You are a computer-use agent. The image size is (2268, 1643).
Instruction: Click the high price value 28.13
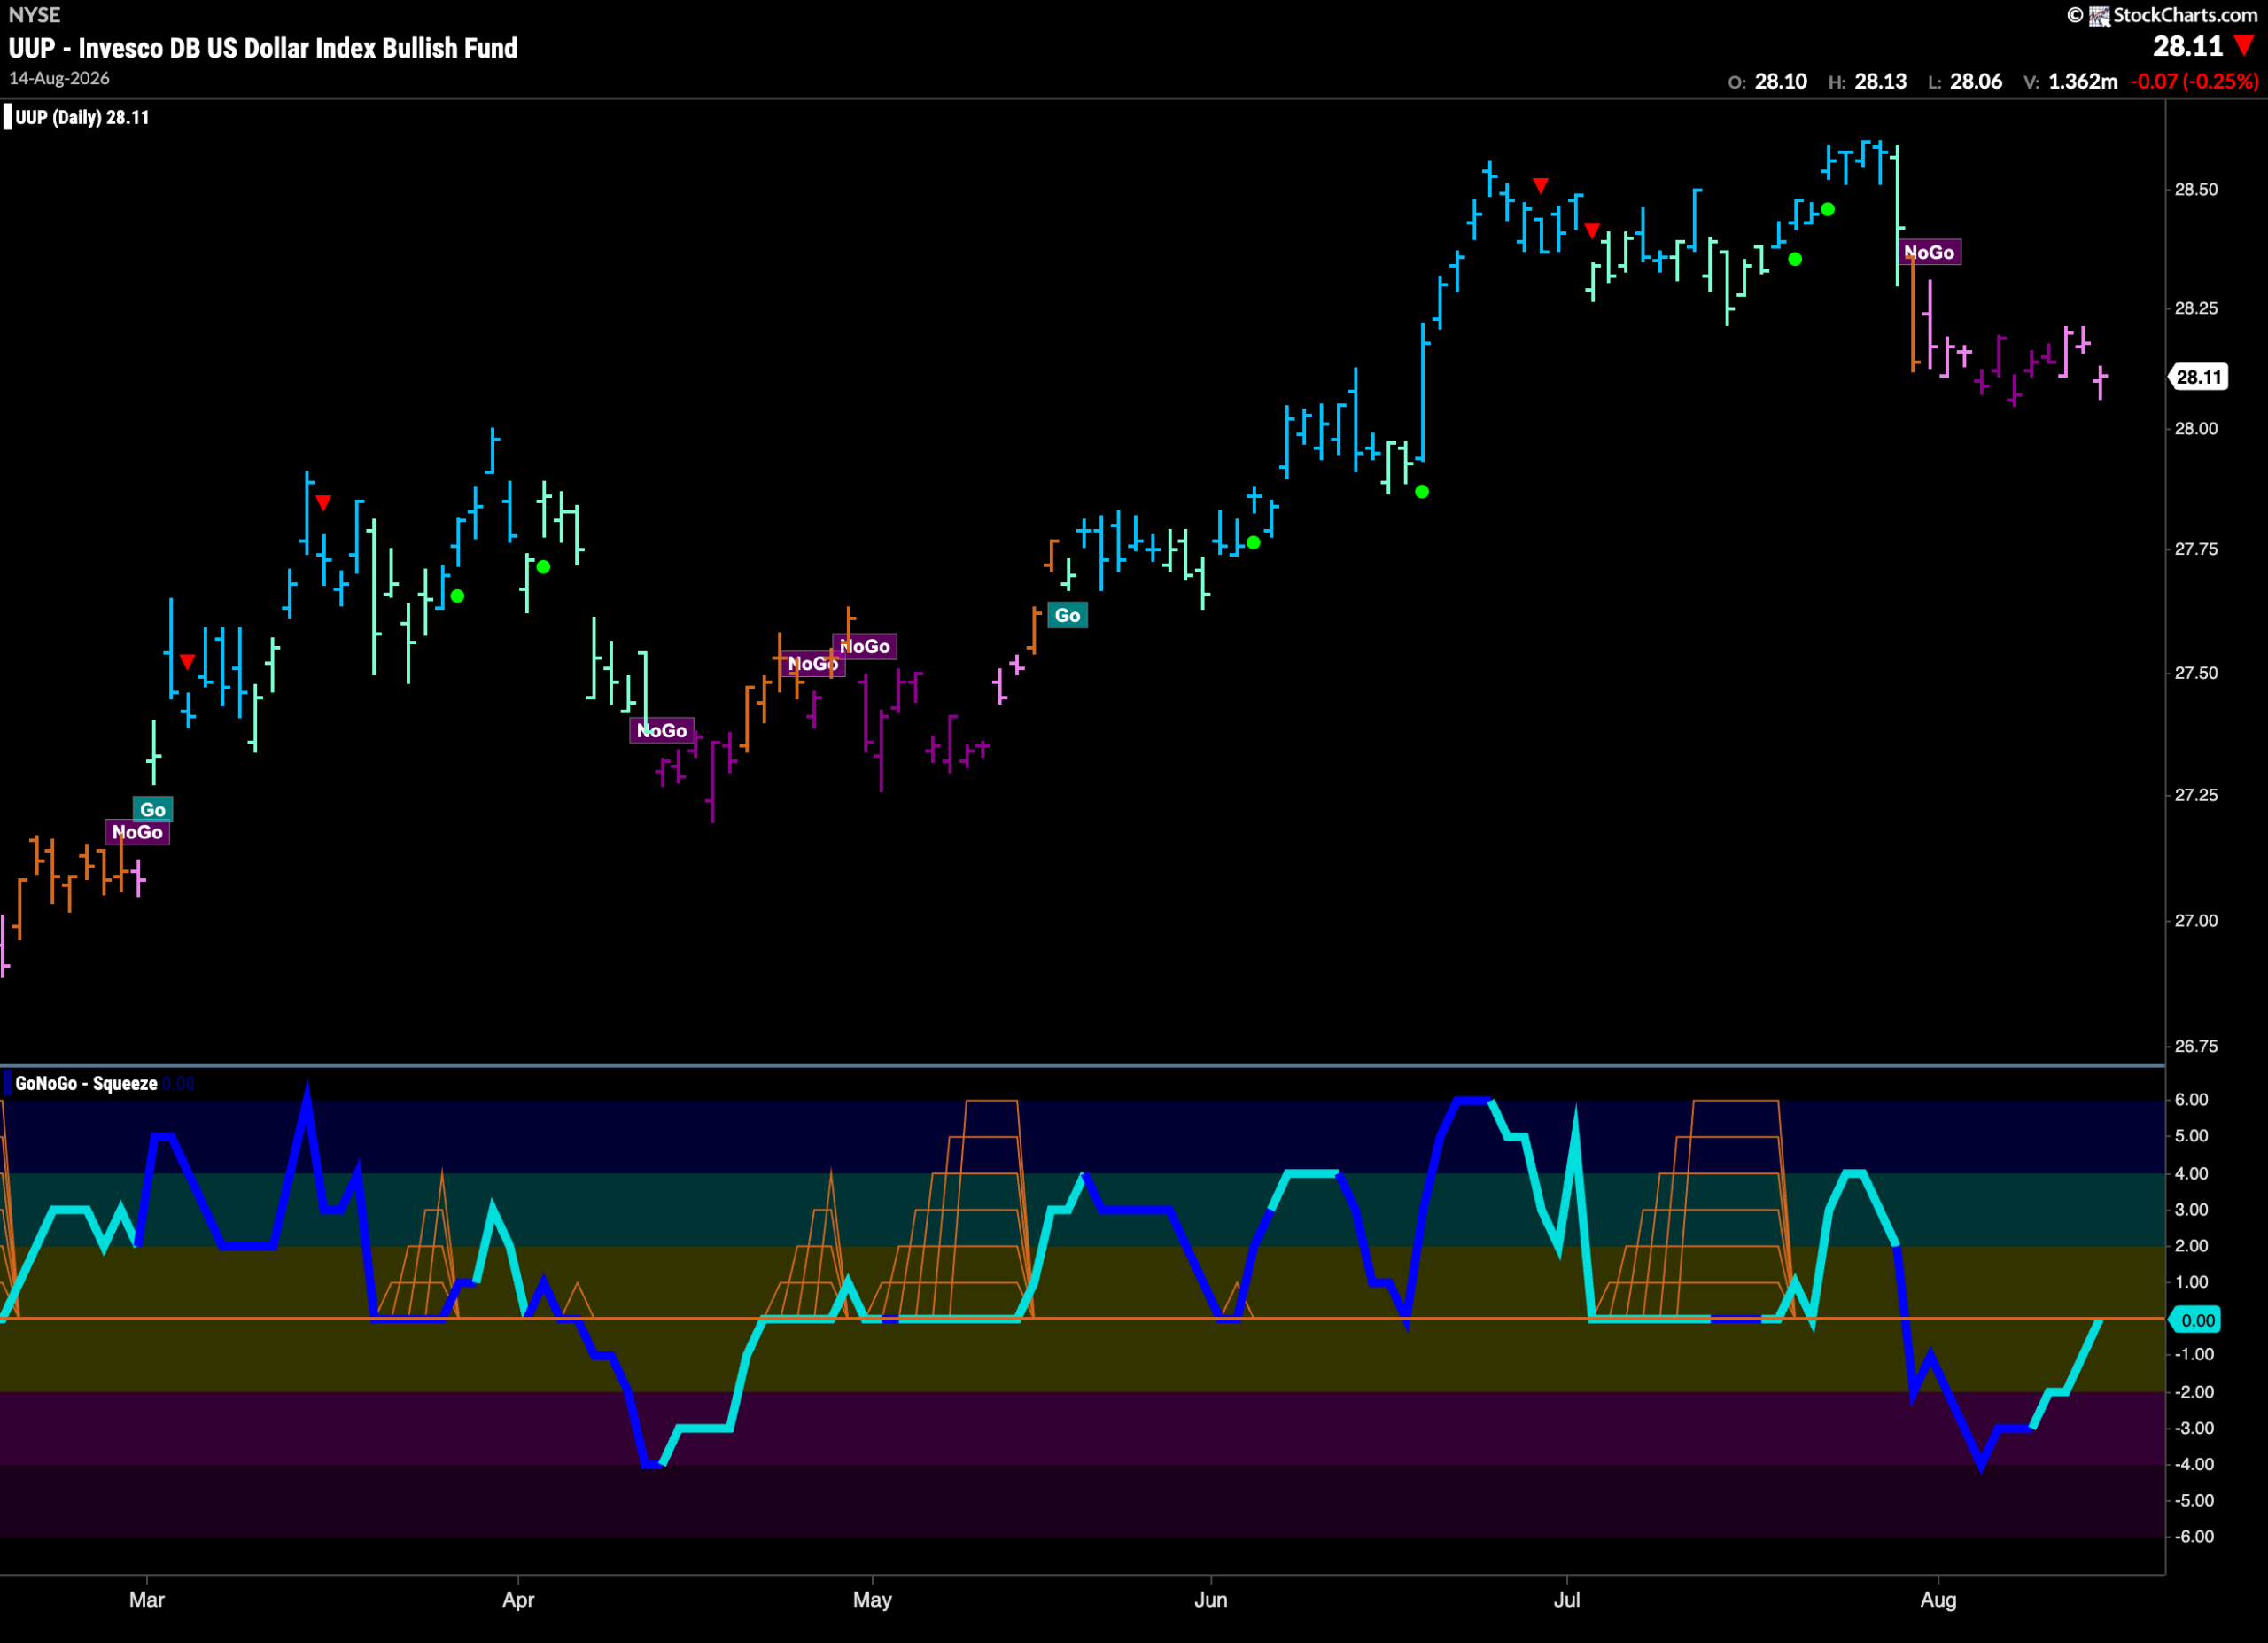click(1881, 81)
